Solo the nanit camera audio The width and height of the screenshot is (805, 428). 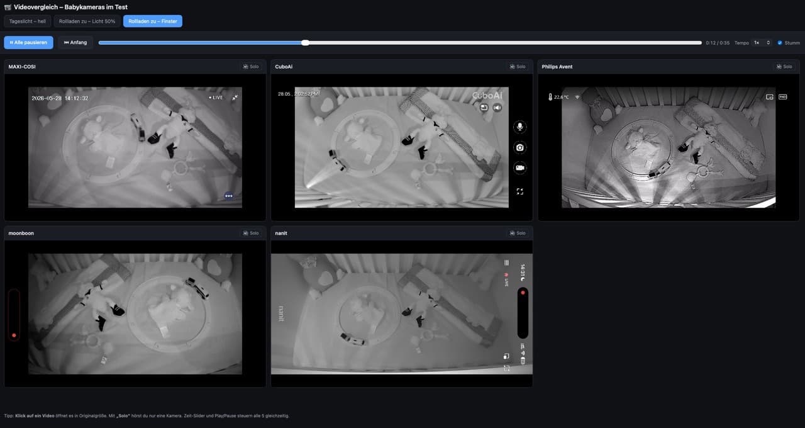518,233
